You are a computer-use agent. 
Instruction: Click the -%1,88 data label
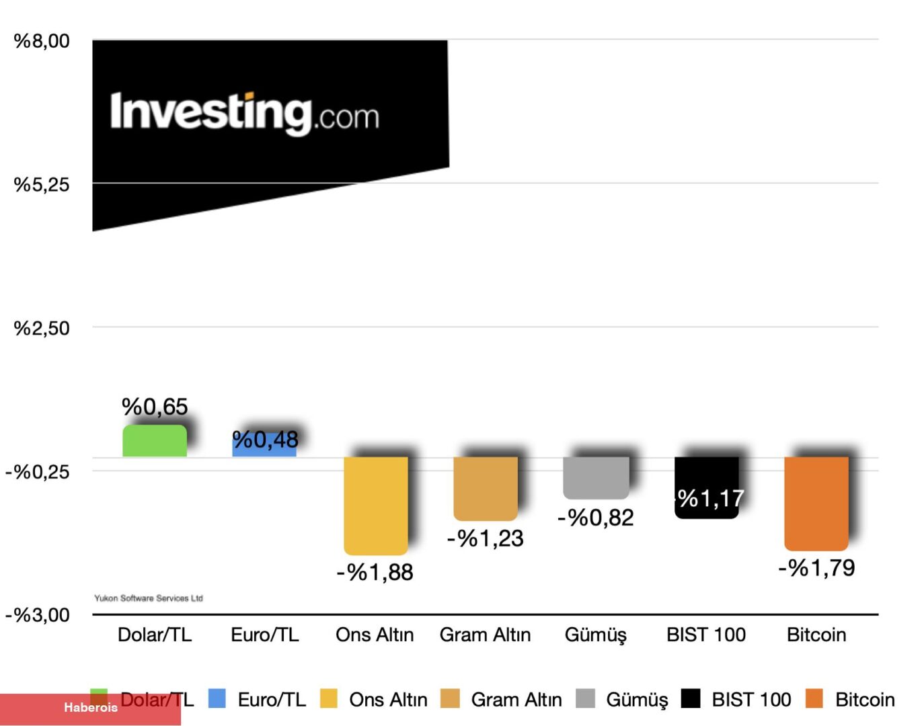click(375, 573)
